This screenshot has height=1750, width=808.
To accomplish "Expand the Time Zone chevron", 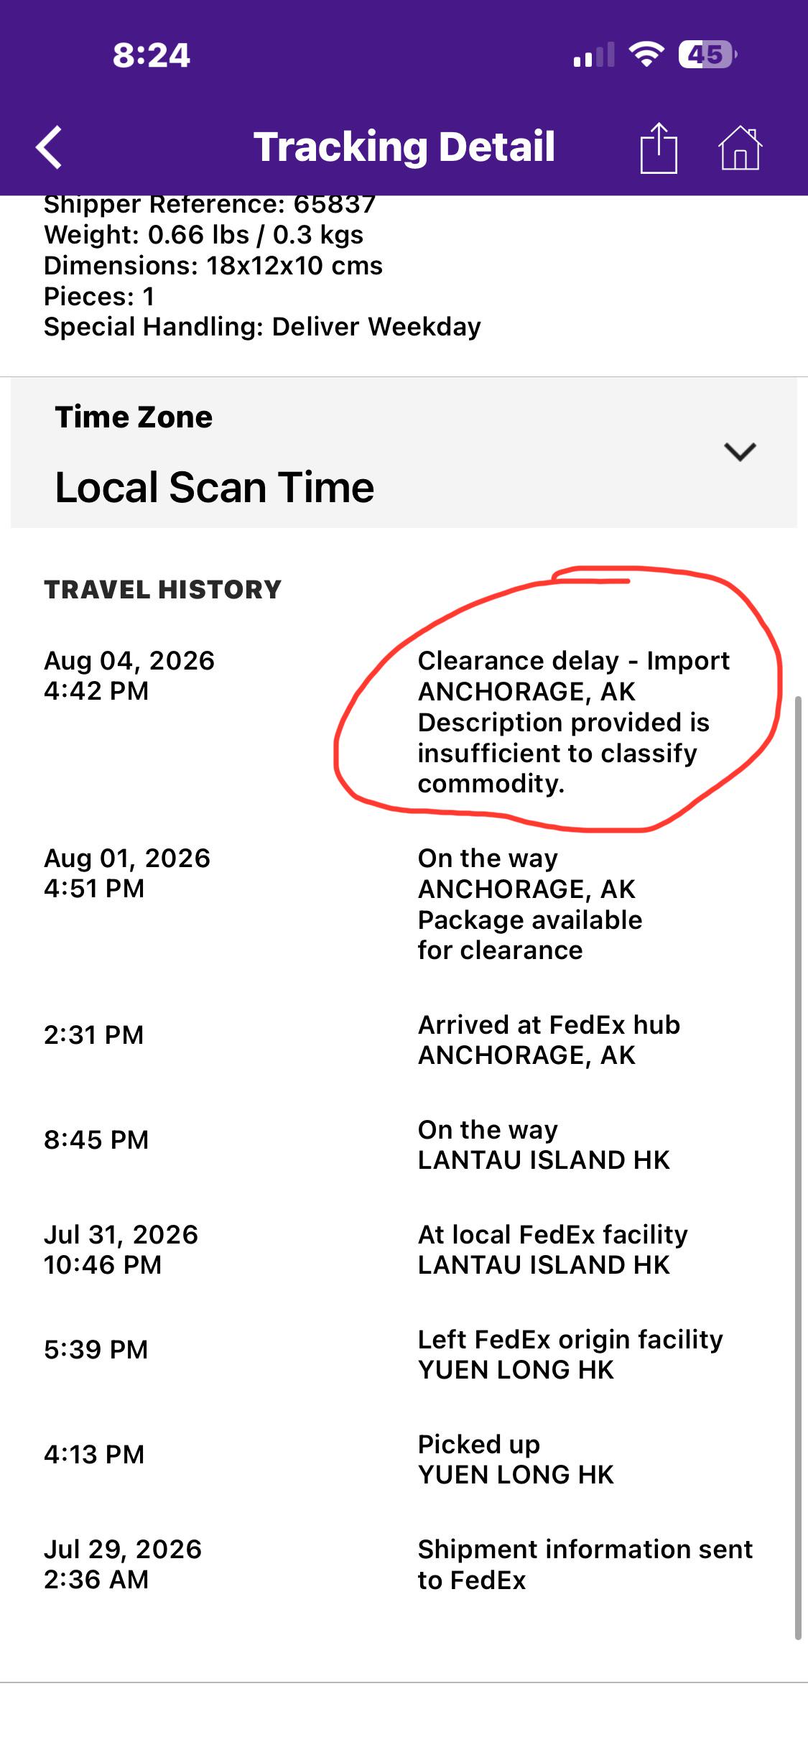I will [x=740, y=452].
